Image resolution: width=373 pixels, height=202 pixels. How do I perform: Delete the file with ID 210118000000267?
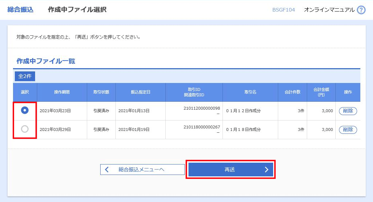tap(348, 129)
